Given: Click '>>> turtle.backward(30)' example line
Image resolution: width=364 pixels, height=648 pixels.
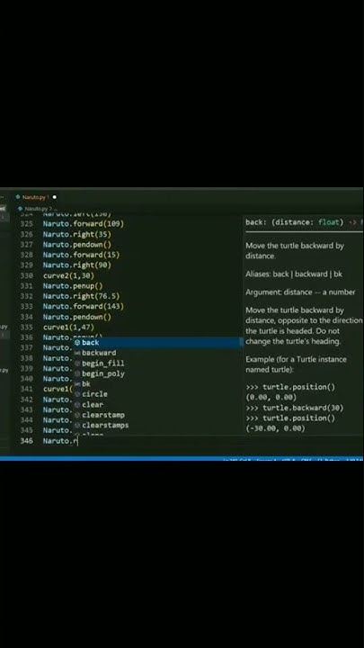Looking at the screenshot, I should (x=294, y=408).
